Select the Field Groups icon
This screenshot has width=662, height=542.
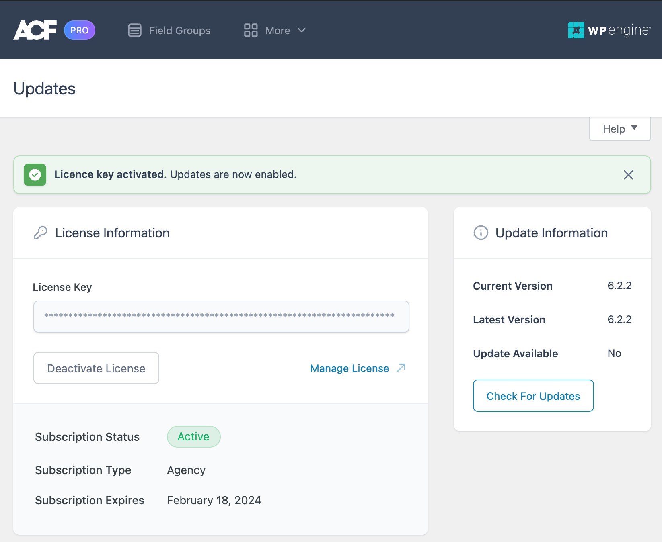(135, 30)
